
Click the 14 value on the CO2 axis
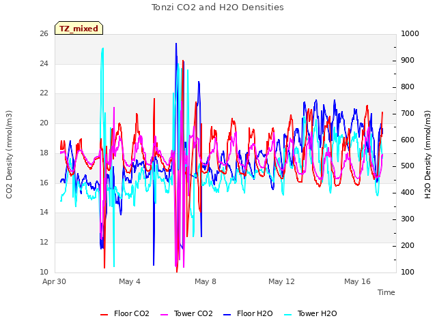pyautogui.click(x=44, y=212)
